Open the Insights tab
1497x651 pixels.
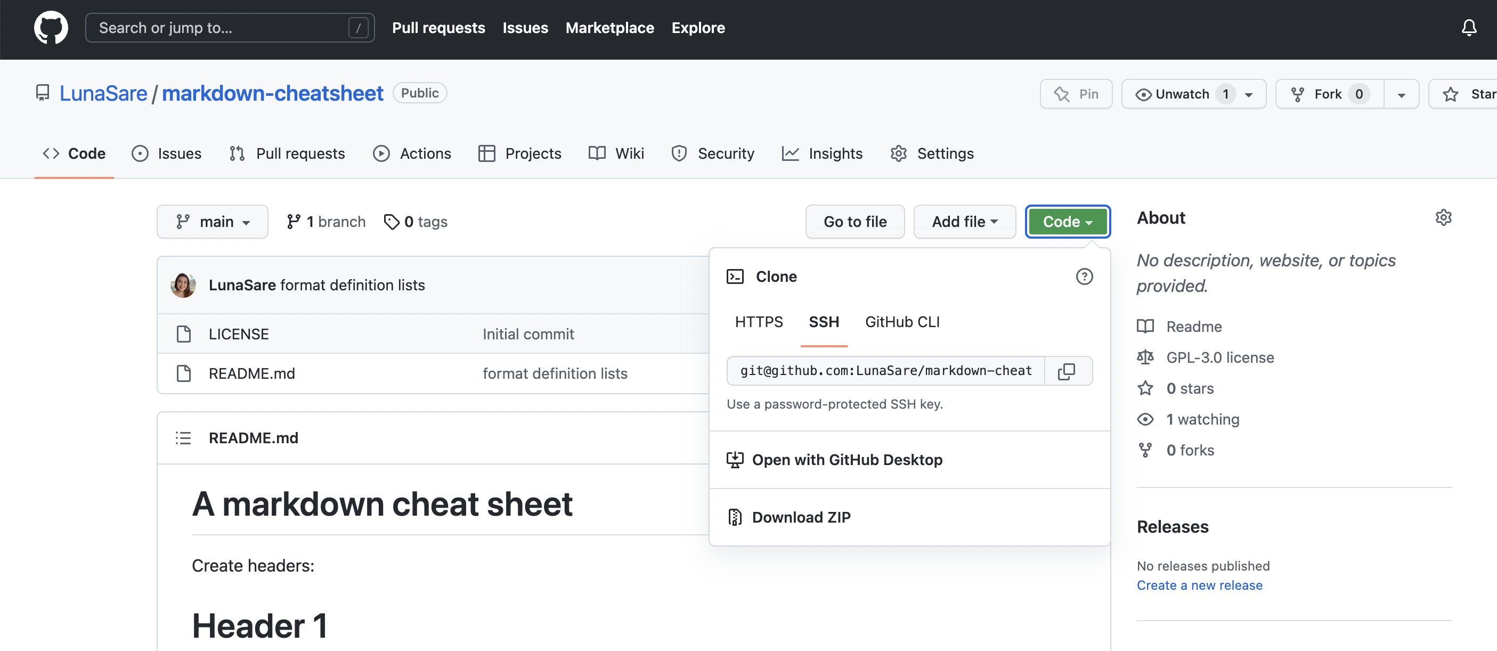821,153
